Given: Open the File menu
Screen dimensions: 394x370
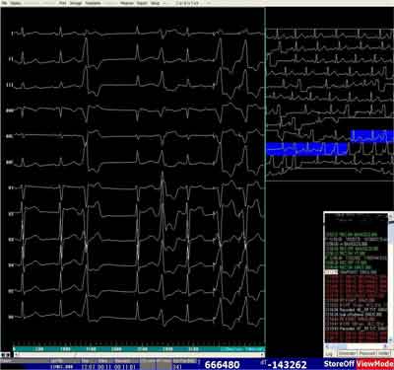Looking at the screenshot, I should 4,3.
